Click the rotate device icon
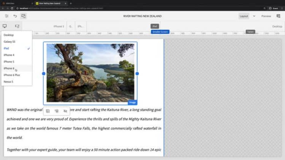This screenshot has height=160, width=285. tap(17, 26)
